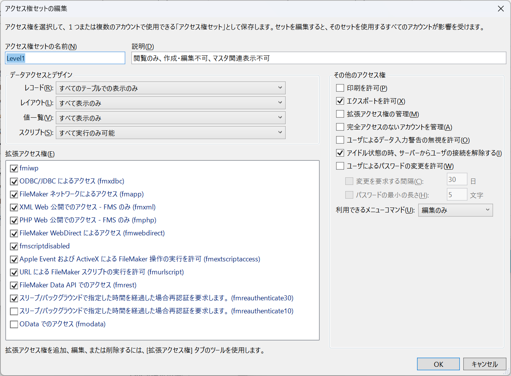511x376 pixels.
Task: Click the アクセス権セットの名前 field containing Level1
Action: (65, 58)
